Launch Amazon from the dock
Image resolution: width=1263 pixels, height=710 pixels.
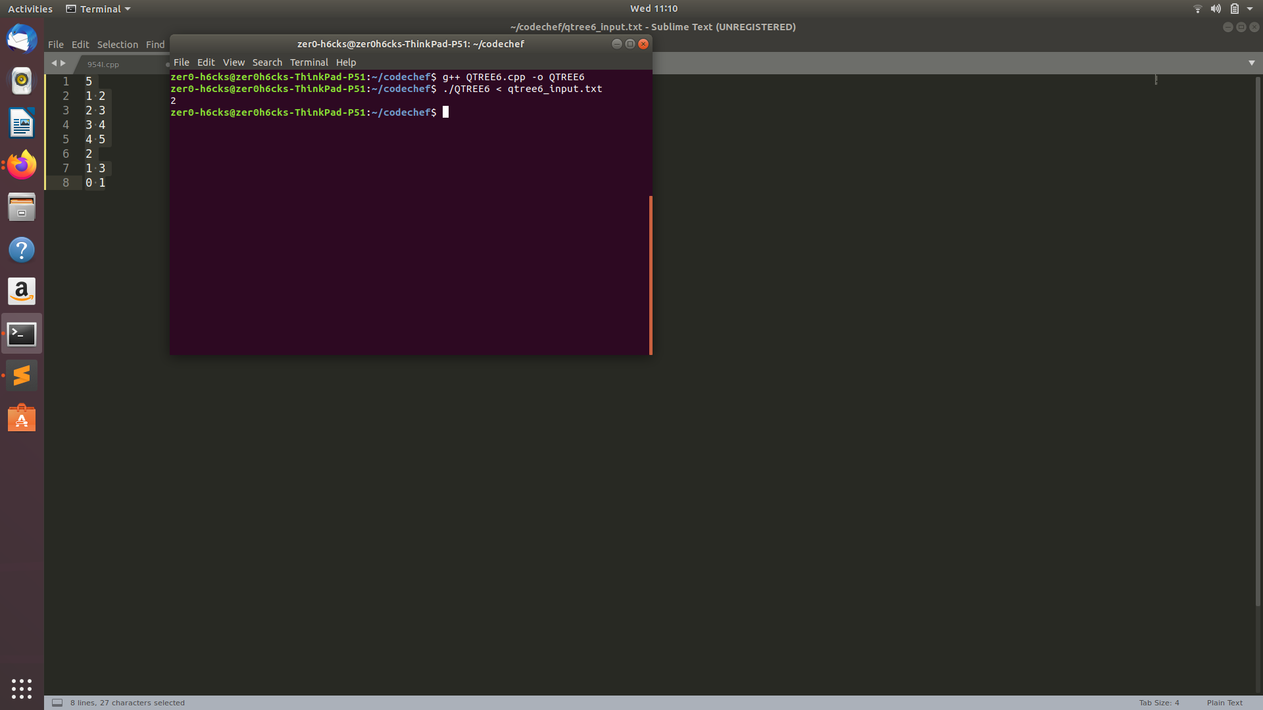(22, 291)
